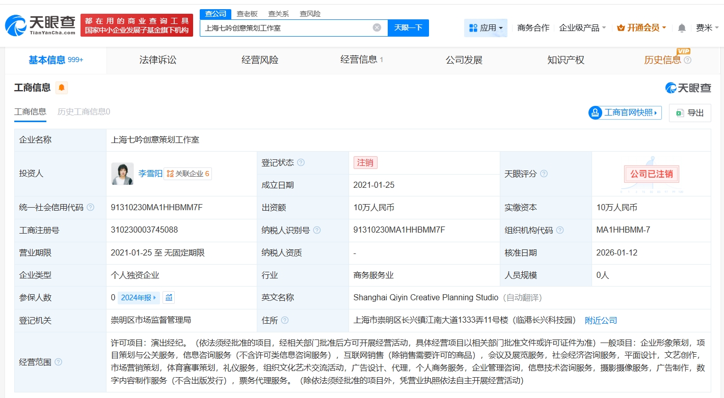Open the 费米 user account menu
Screen dimensions: 724x398
707,28
